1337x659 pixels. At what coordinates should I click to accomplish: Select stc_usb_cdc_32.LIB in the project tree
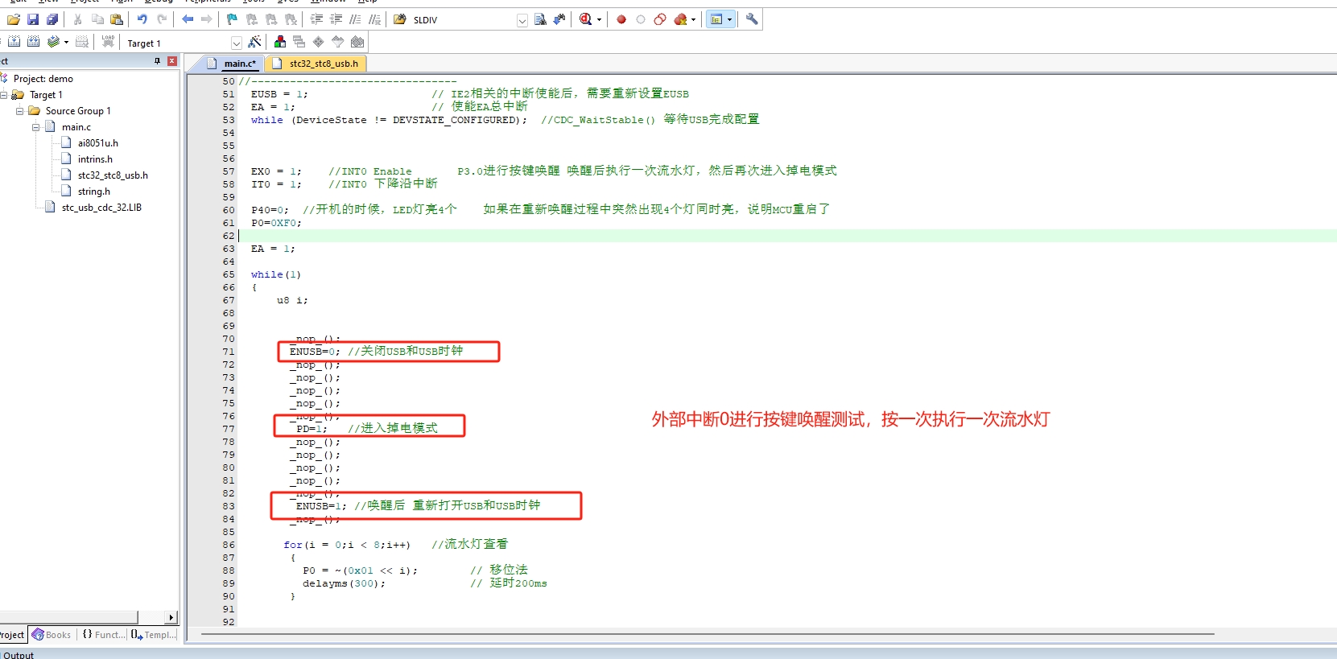(101, 208)
